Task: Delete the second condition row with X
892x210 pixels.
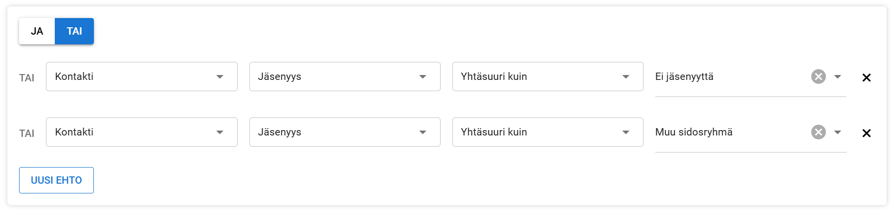Action: coord(866,133)
